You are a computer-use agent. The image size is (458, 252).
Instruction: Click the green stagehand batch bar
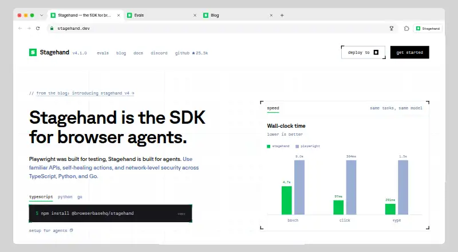coord(287,200)
